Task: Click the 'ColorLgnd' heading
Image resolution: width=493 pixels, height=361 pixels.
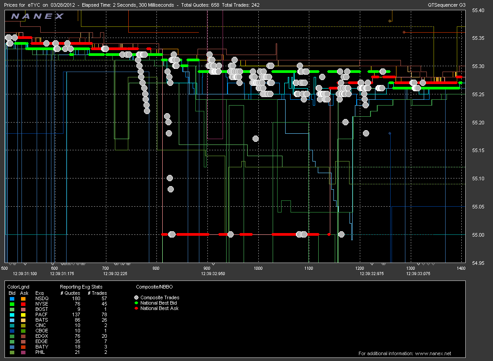Action: pos(18,287)
